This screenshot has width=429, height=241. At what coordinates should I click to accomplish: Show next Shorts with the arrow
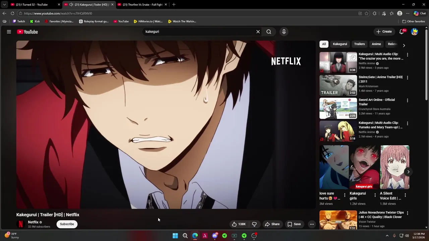[408, 172]
